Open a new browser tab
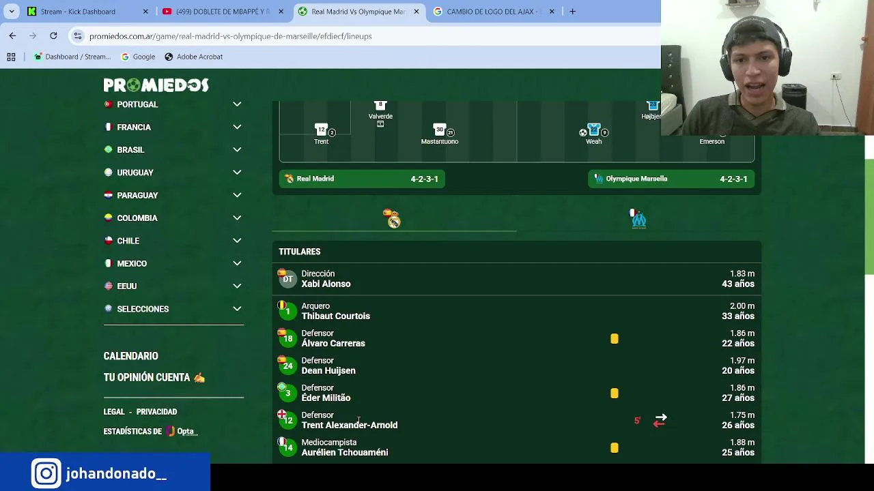This screenshot has width=874, height=491. coord(572,12)
